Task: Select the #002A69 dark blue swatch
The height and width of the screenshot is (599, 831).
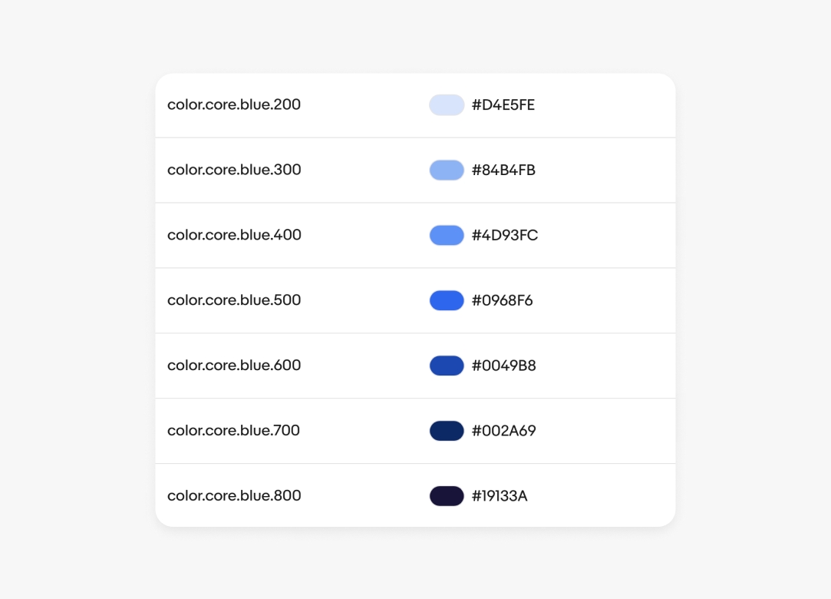Action: point(447,431)
